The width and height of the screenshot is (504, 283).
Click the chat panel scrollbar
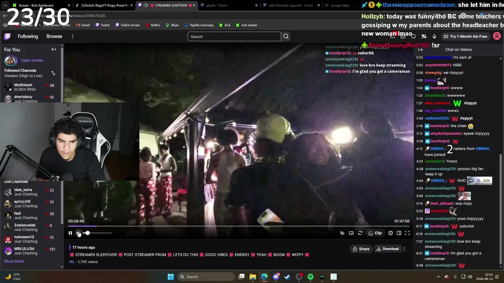501,208
